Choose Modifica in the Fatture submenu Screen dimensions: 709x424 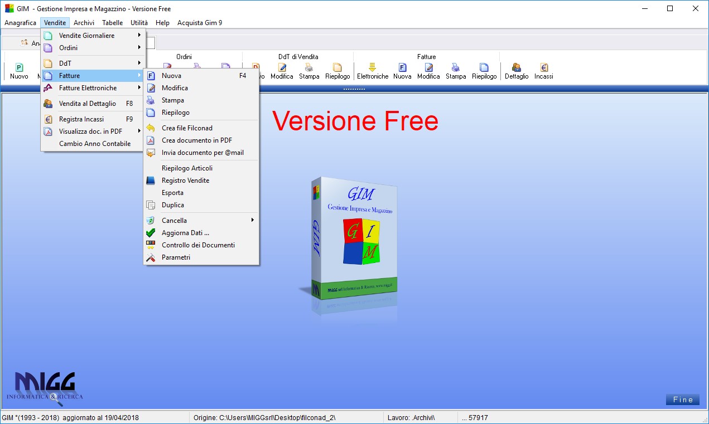(201, 88)
